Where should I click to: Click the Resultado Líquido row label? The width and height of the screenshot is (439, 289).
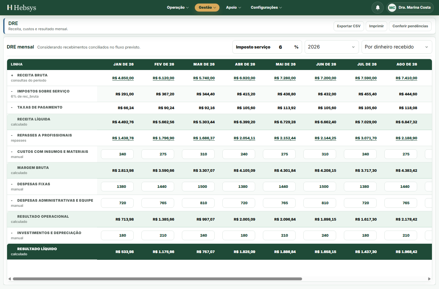pyautogui.click(x=37, y=249)
